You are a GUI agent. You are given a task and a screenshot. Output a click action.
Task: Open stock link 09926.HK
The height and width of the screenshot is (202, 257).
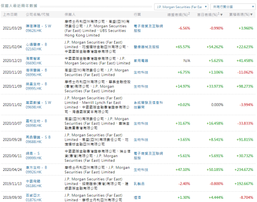click(x=33, y=172)
